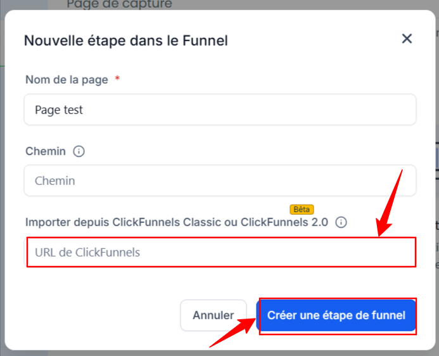The width and height of the screenshot is (439, 356).
Task: Click the Chemin label text
Action: (x=45, y=151)
